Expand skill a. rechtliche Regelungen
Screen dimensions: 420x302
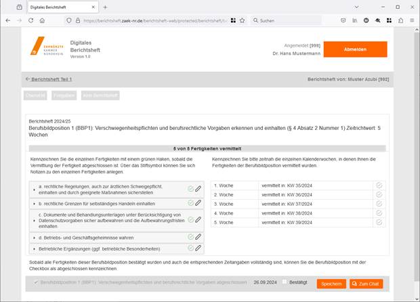point(34,190)
